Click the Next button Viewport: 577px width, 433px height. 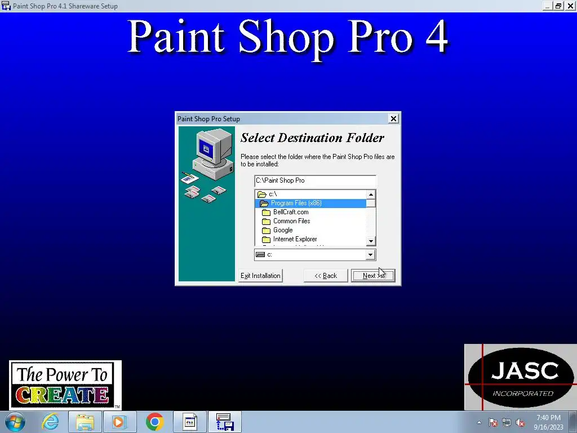click(x=373, y=275)
